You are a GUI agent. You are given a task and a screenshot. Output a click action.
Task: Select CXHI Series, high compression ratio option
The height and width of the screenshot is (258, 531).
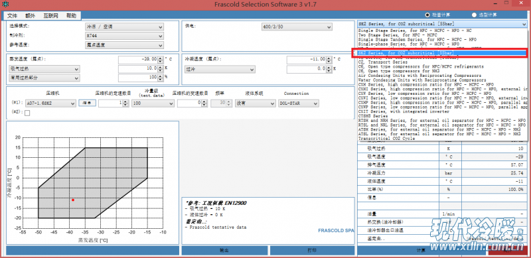442,89
